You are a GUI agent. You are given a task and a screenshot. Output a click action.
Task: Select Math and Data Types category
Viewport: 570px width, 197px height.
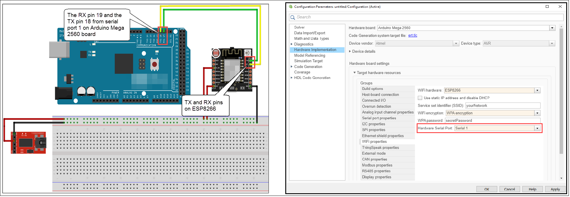[311, 39]
